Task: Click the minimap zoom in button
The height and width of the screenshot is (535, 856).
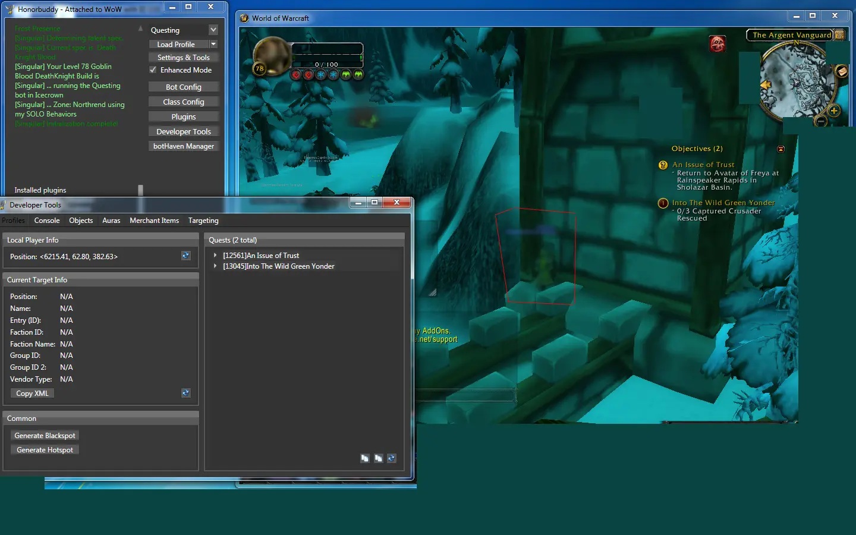Action: pos(834,111)
